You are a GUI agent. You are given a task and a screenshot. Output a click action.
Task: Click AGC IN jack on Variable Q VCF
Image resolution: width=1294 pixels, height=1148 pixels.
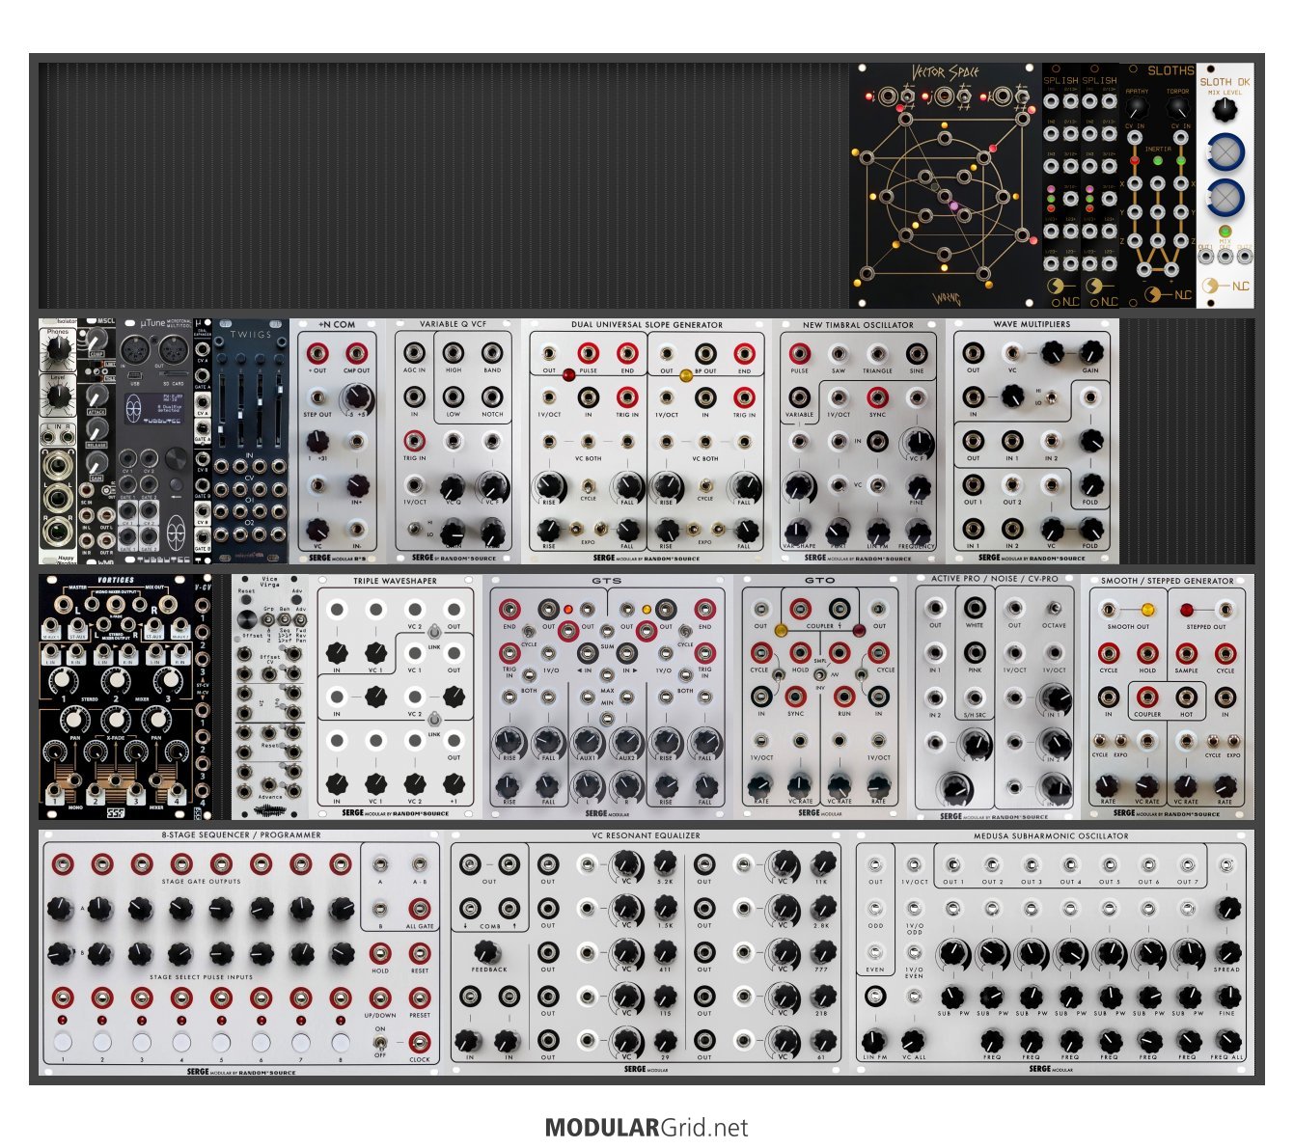tap(415, 353)
